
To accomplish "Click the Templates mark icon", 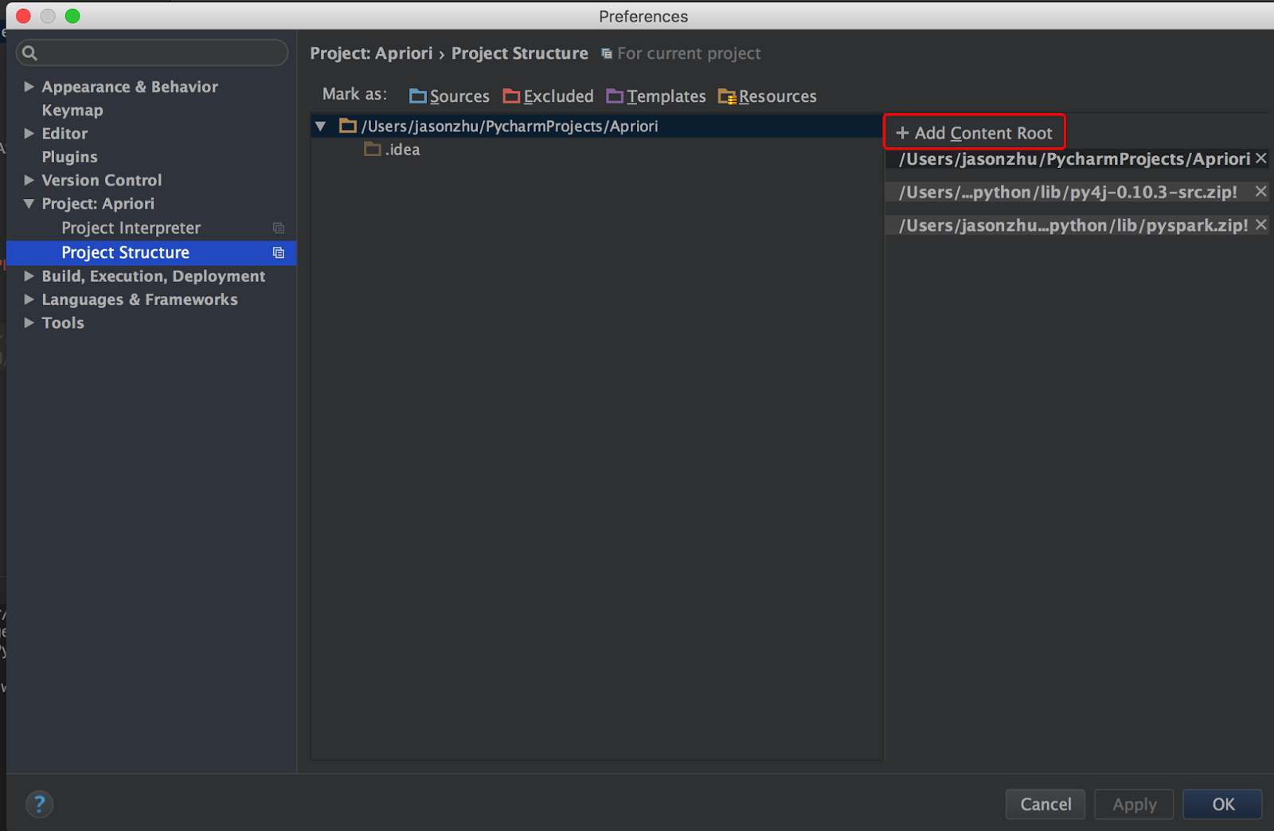I will point(614,96).
